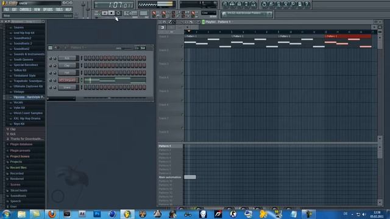Click the NFX Vanguard channel button
The image size is (390, 219).
67,80
